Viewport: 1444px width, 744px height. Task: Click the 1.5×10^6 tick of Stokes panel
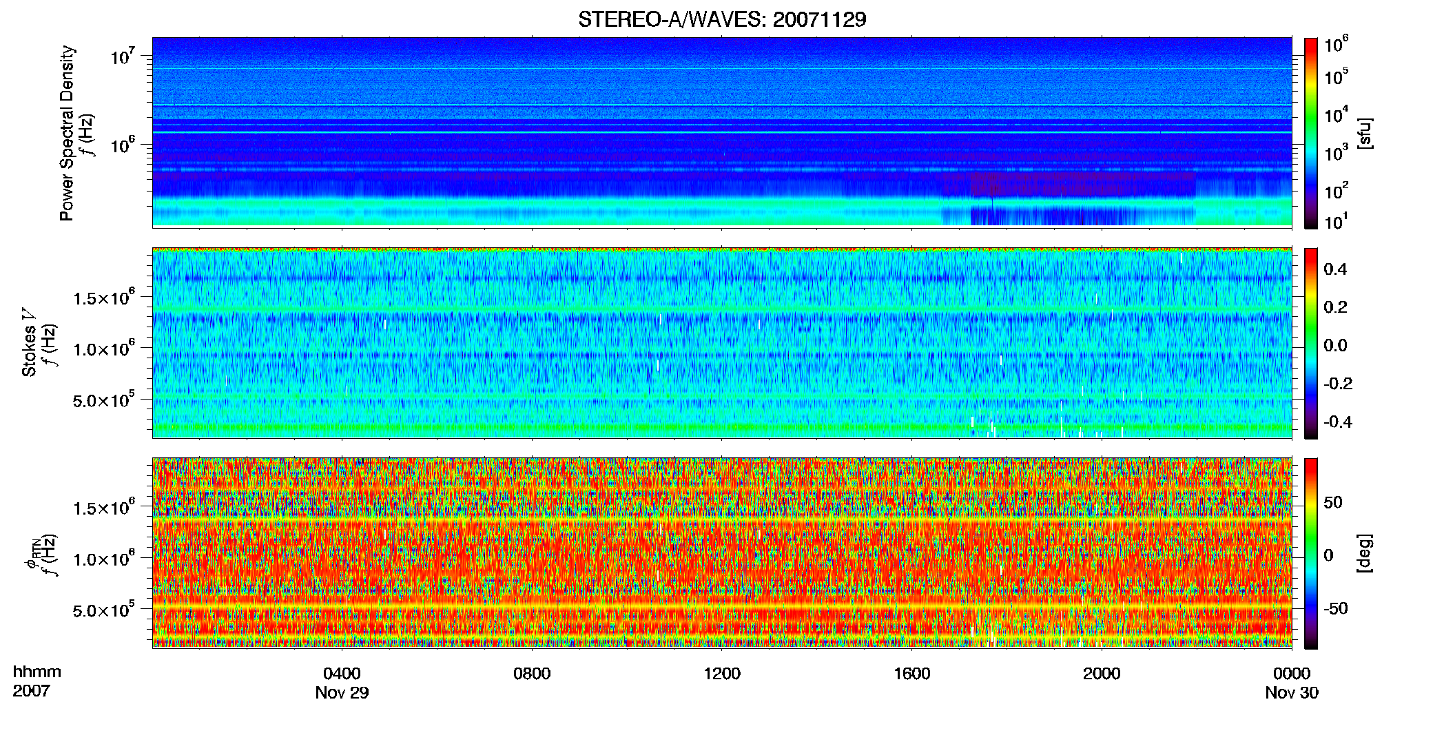104,296
